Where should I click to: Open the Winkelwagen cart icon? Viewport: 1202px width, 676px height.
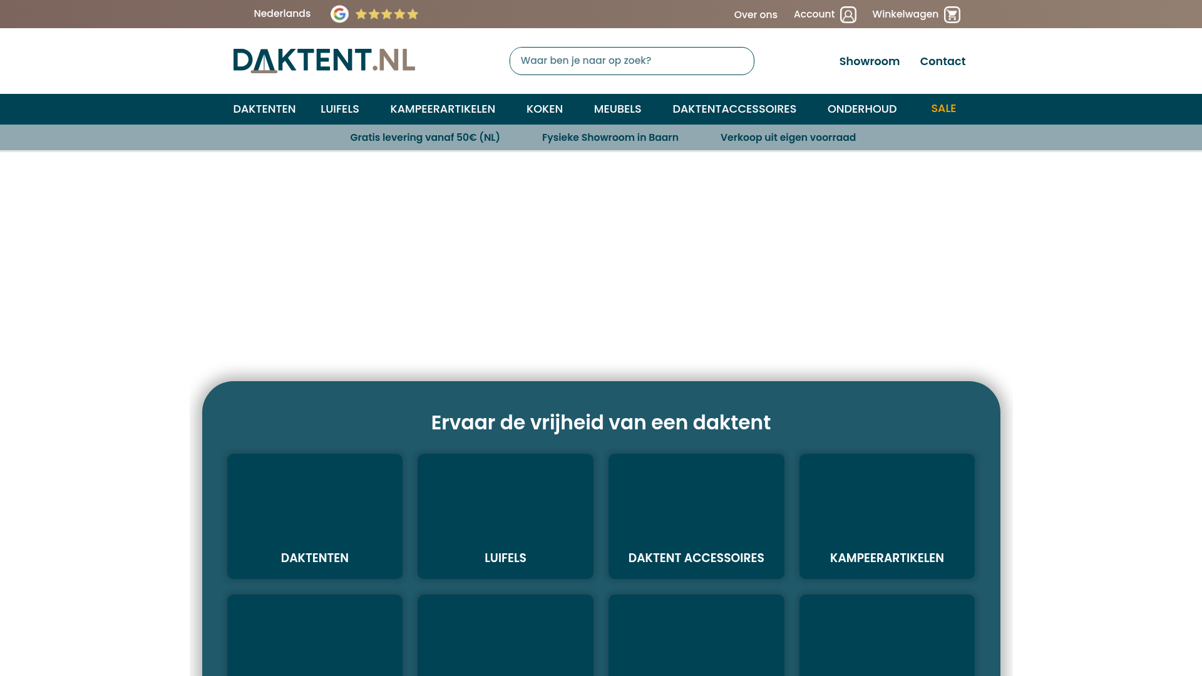pos(952,14)
